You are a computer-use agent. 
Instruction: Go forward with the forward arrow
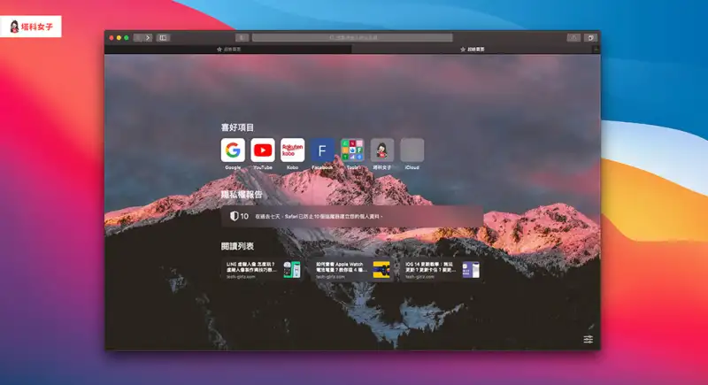tap(148, 38)
